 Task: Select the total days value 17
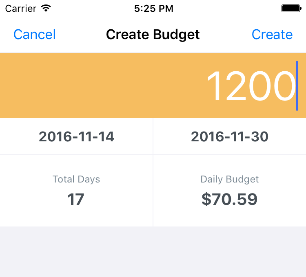coord(76,200)
